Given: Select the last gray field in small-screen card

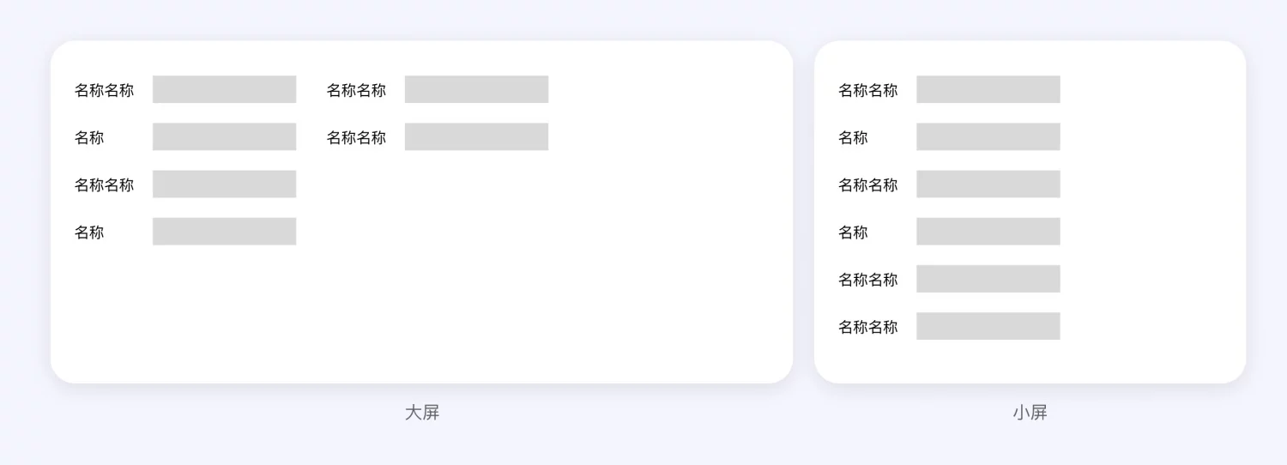Looking at the screenshot, I should [x=988, y=325].
